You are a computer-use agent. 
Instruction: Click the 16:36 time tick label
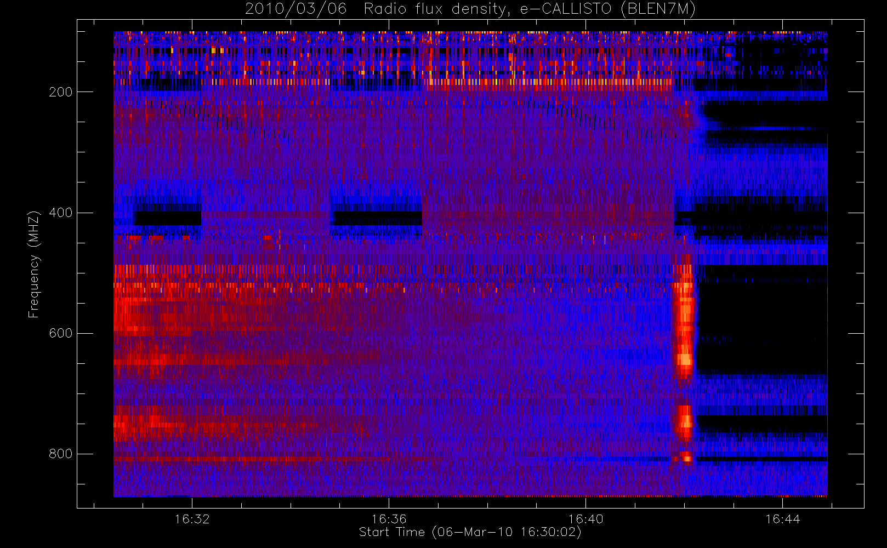pyautogui.click(x=389, y=519)
